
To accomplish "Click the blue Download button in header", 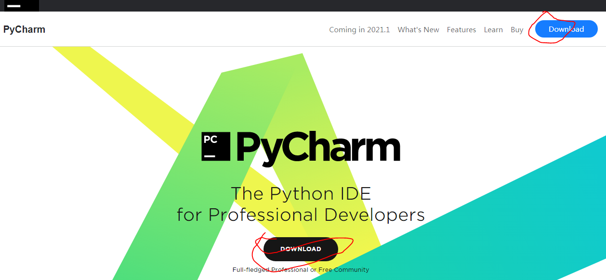I will 566,29.
